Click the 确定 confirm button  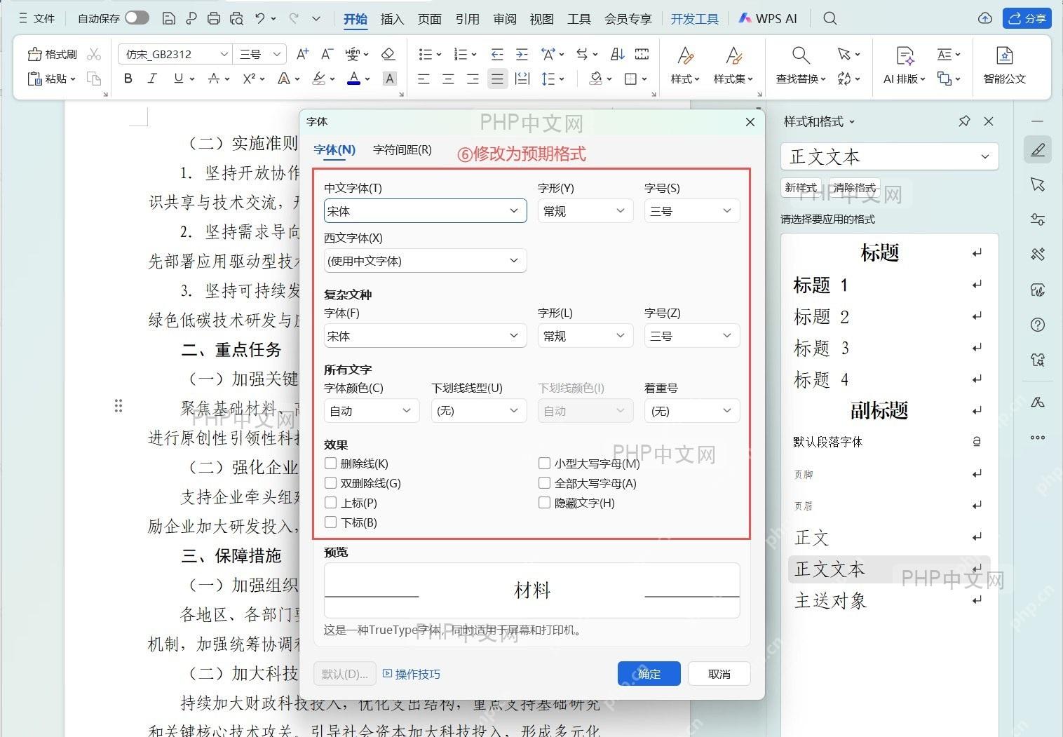pos(649,674)
